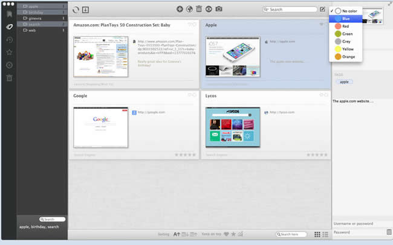Screen dimensions: 393x245
Task: Select Blue in the color menu
Action: pyautogui.click(x=345, y=19)
